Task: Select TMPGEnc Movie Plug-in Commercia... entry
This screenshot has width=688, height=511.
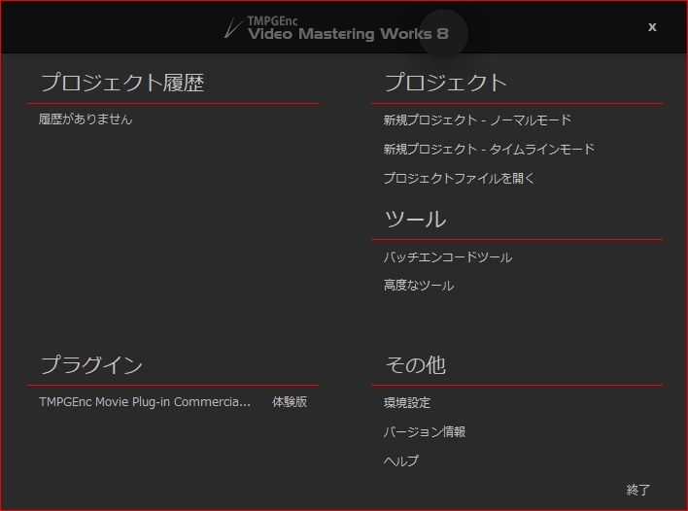Action: pos(145,402)
